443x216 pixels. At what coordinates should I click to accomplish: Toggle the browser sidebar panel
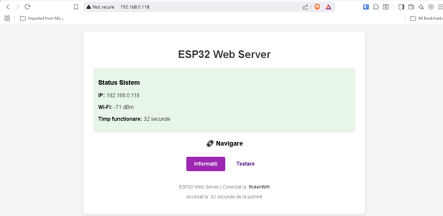click(x=401, y=7)
